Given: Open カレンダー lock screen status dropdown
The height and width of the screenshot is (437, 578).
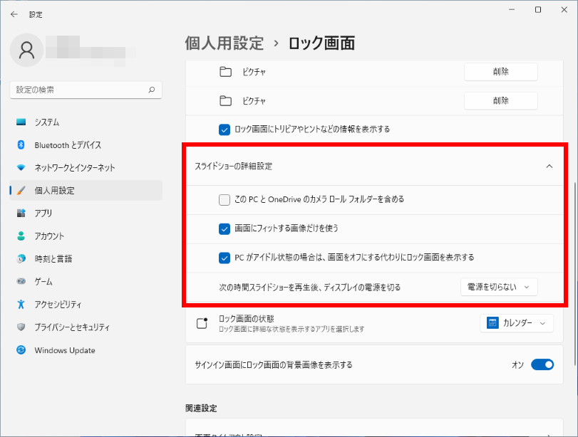Looking at the screenshot, I should point(517,323).
